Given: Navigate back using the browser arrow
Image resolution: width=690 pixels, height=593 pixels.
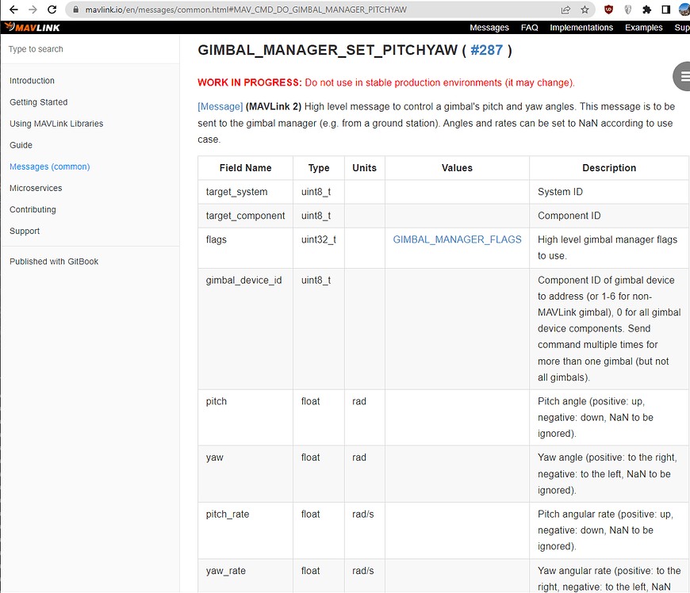Looking at the screenshot, I should [12, 10].
